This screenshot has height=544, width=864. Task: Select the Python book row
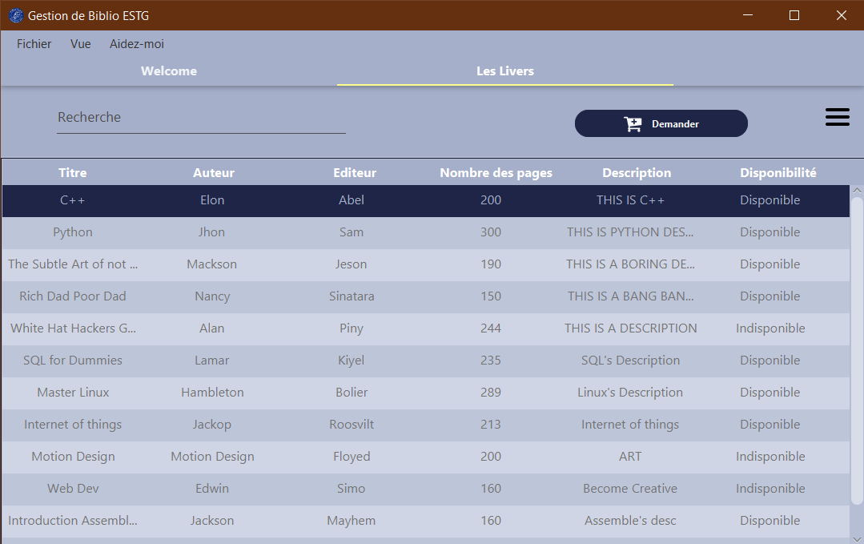click(x=425, y=232)
